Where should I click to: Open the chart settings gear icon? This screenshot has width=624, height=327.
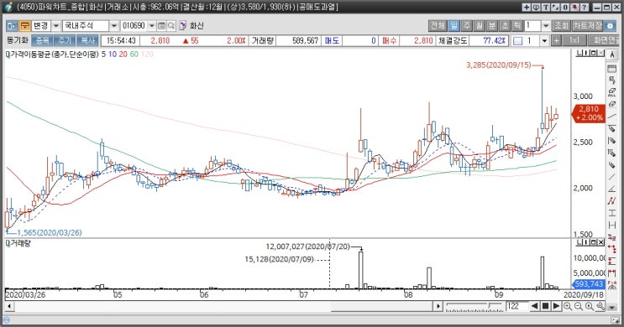tap(610, 26)
